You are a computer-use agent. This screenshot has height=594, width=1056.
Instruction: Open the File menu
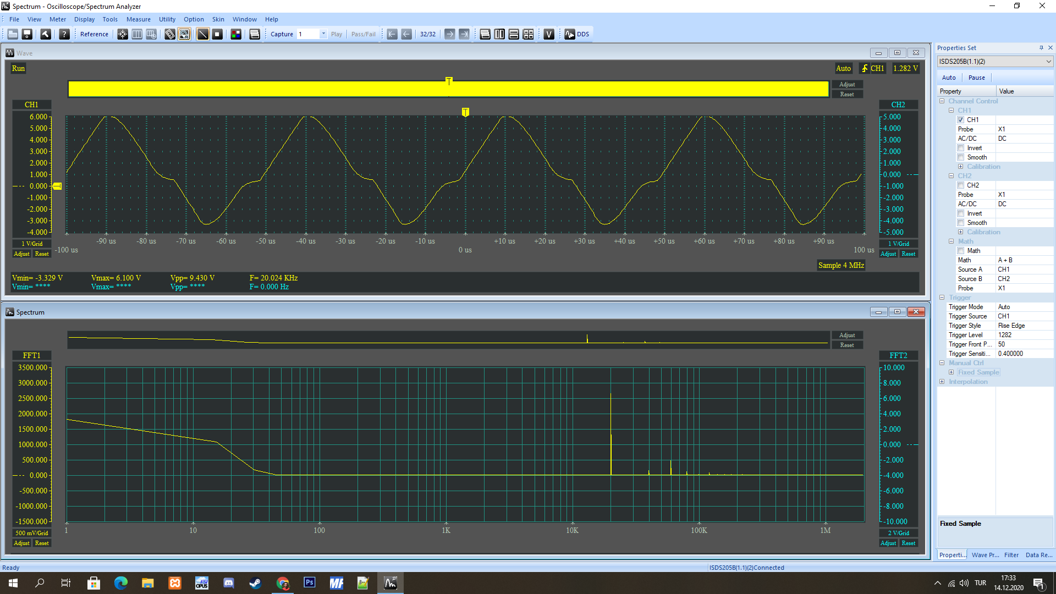tap(14, 19)
